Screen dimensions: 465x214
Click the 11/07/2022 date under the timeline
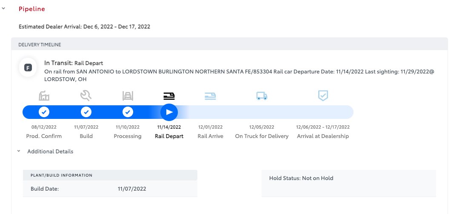point(86,127)
